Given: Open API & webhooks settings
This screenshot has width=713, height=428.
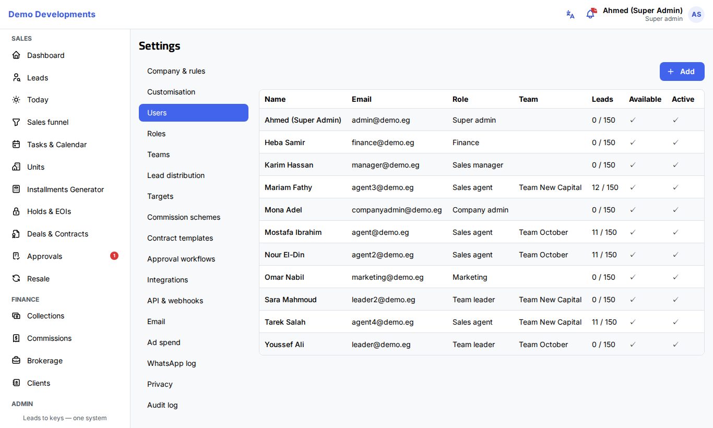Looking at the screenshot, I should point(194,301).
